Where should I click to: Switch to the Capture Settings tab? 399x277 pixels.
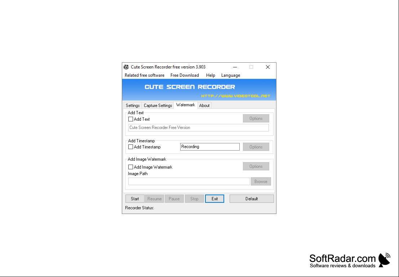(x=158, y=105)
